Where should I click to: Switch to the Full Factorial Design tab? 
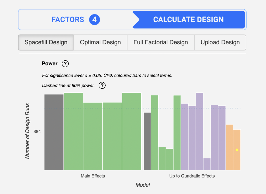click(x=160, y=42)
